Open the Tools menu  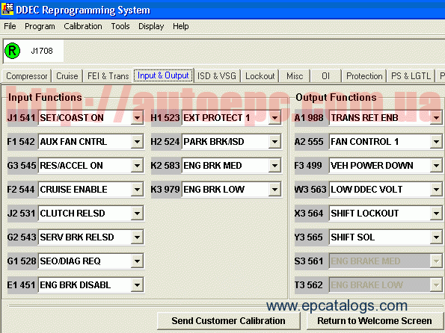[x=120, y=26]
